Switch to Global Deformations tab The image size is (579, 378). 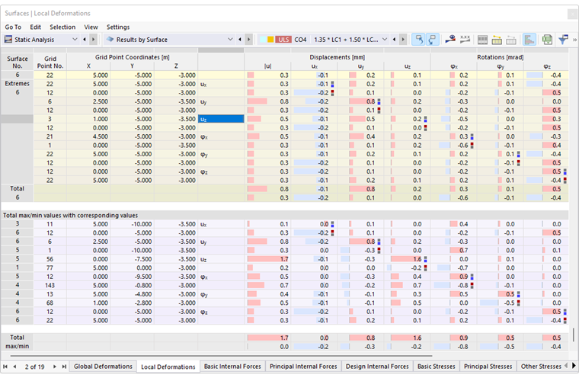coord(103,366)
